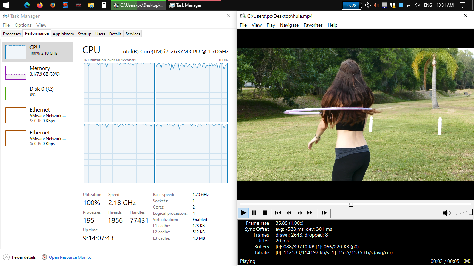Image resolution: width=474 pixels, height=266 pixels.
Task: Go to the Startup tab
Action: click(85, 34)
